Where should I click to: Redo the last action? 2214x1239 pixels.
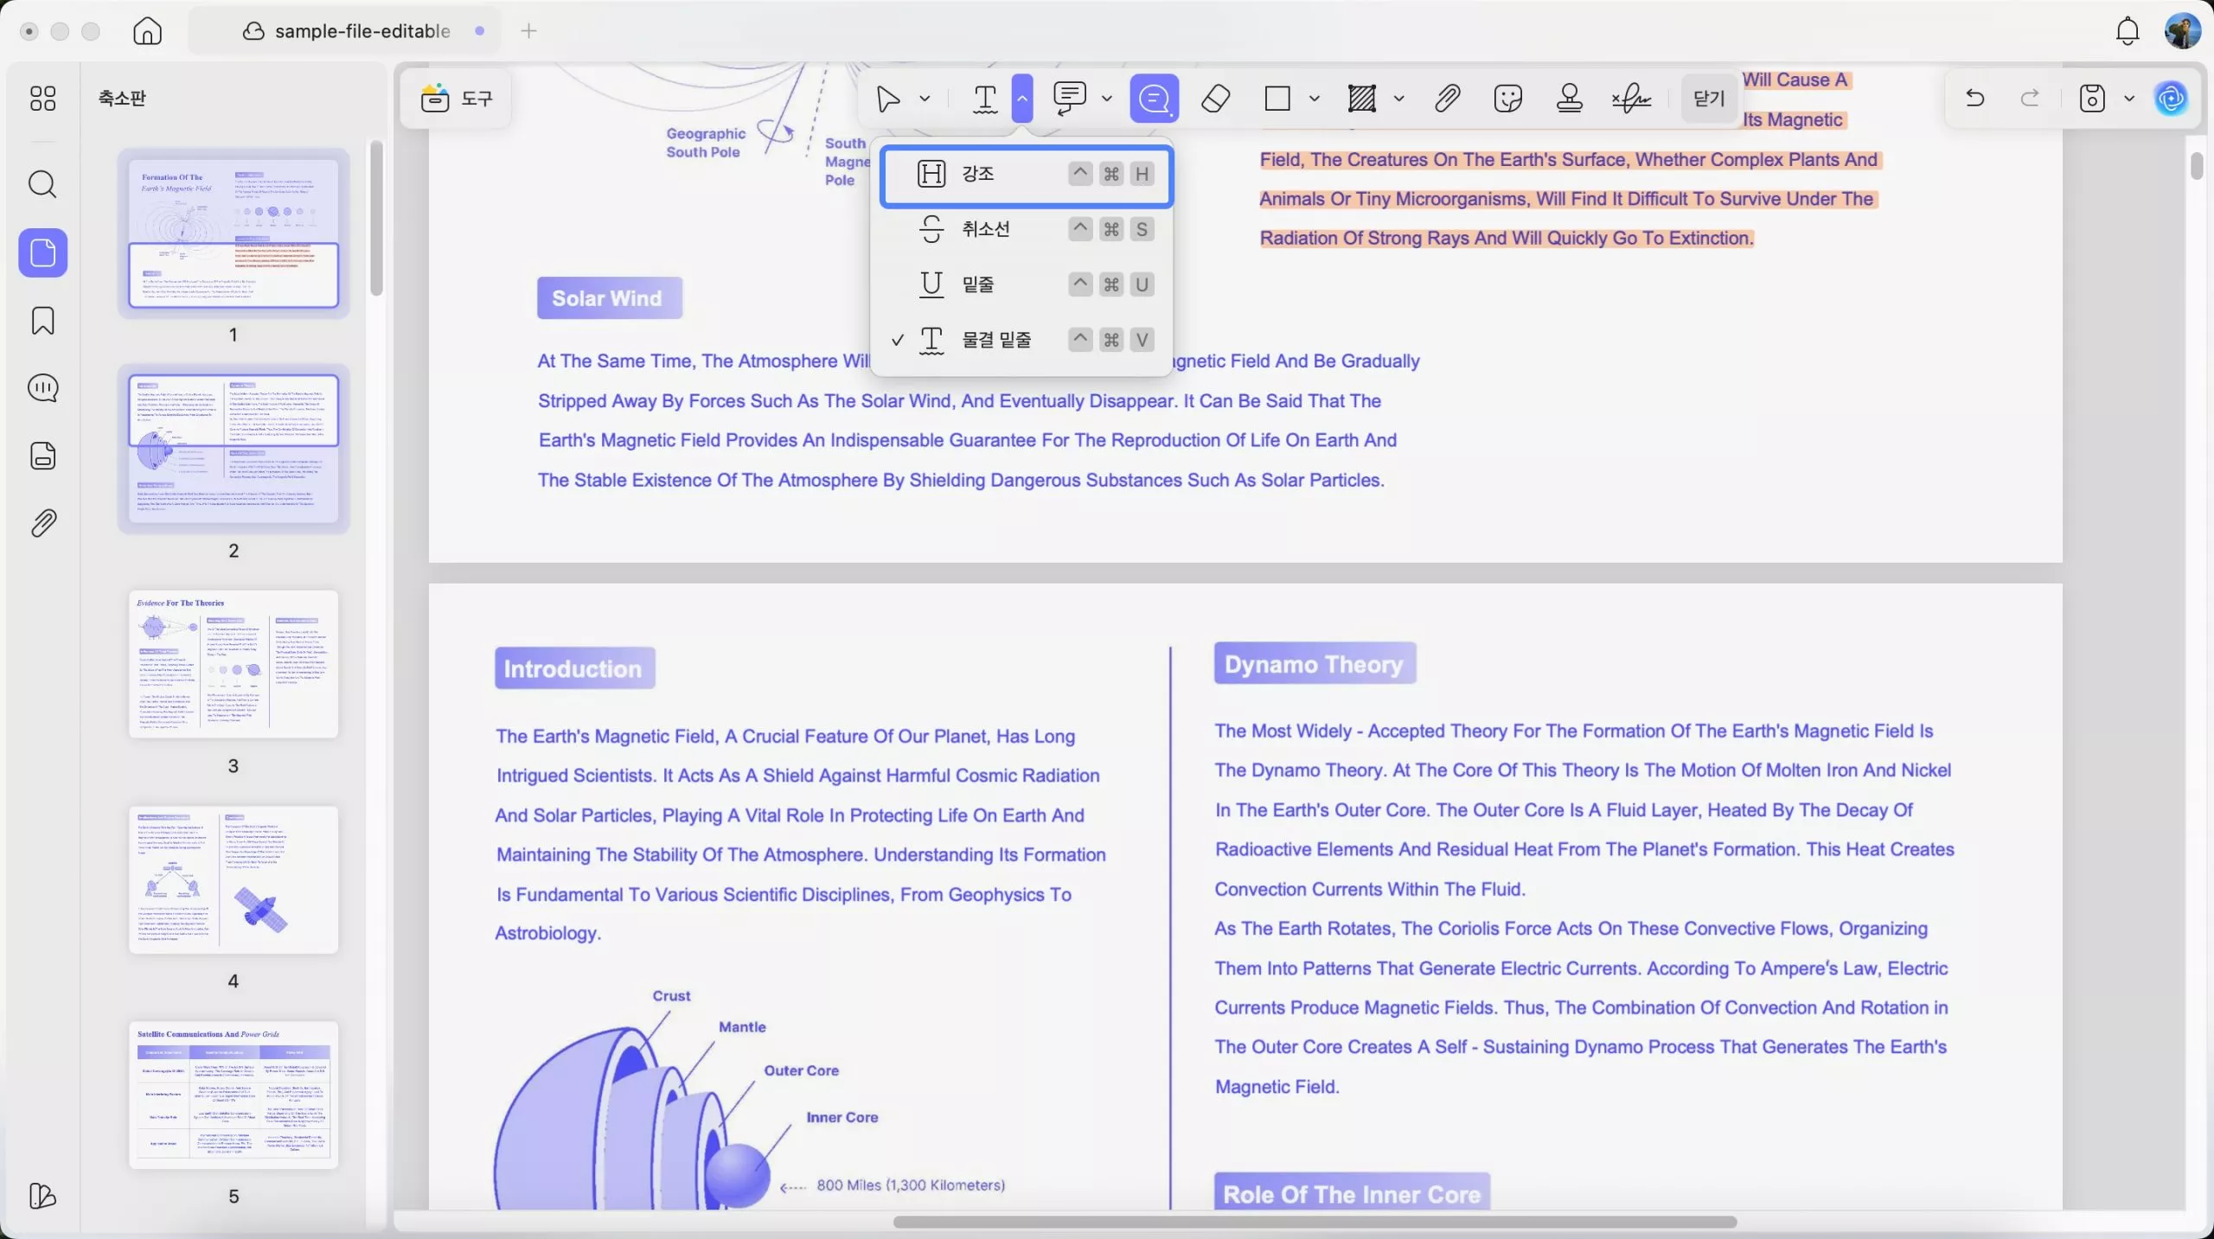[x=2030, y=98]
